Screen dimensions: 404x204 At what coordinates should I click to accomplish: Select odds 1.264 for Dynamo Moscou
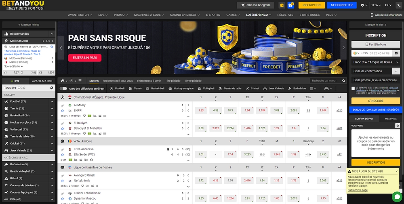(230, 198)
